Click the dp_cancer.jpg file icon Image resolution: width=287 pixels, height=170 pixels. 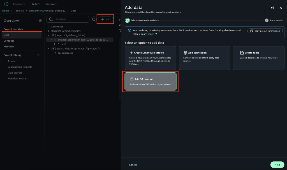55,53
